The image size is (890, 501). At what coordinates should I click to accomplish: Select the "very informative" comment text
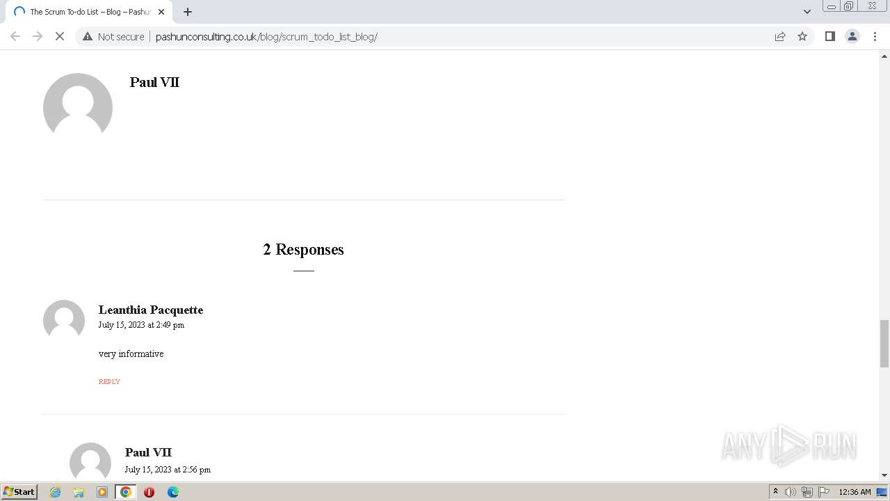[x=131, y=353]
